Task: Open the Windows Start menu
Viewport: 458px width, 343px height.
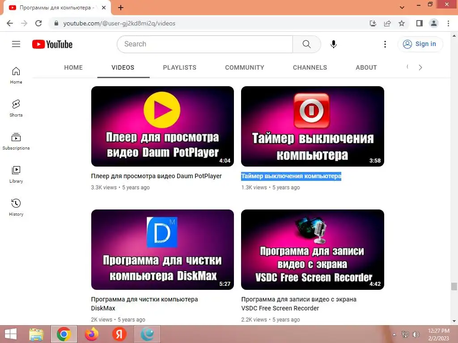Action: (11, 334)
